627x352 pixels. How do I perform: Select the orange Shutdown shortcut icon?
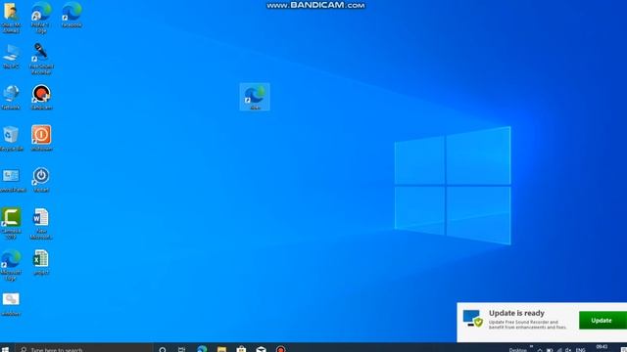point(41,138)
